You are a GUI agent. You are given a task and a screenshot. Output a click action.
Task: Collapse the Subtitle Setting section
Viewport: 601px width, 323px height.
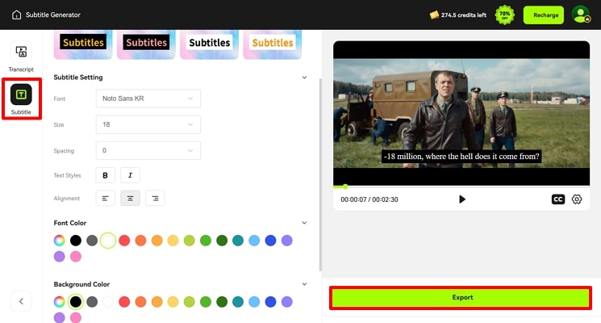pos(304,78)
